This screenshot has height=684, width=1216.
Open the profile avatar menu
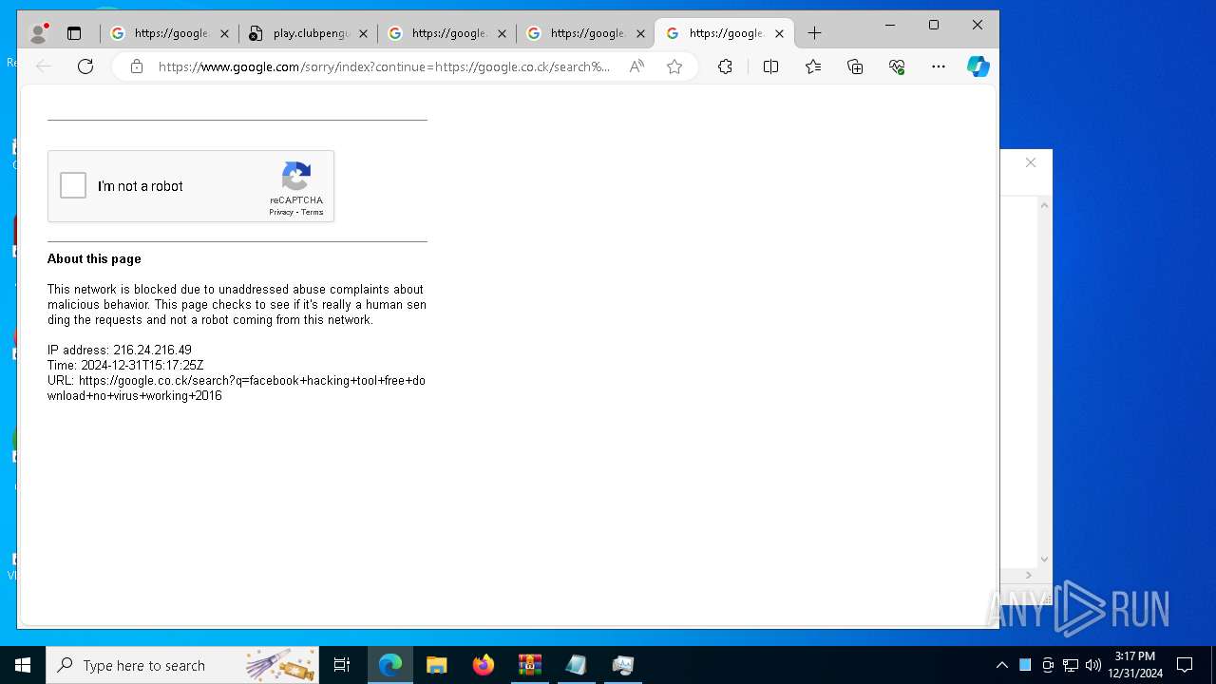(x=38, y=33)
